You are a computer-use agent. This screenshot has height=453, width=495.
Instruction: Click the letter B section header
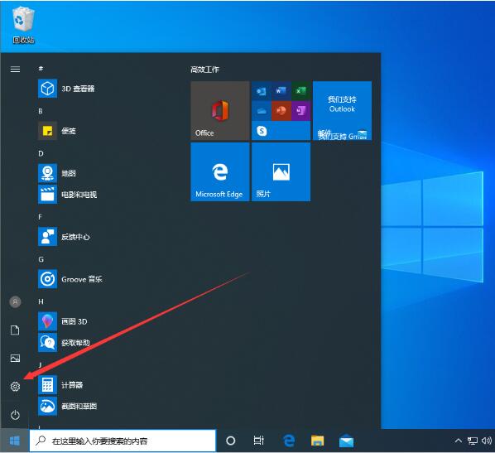41,111
